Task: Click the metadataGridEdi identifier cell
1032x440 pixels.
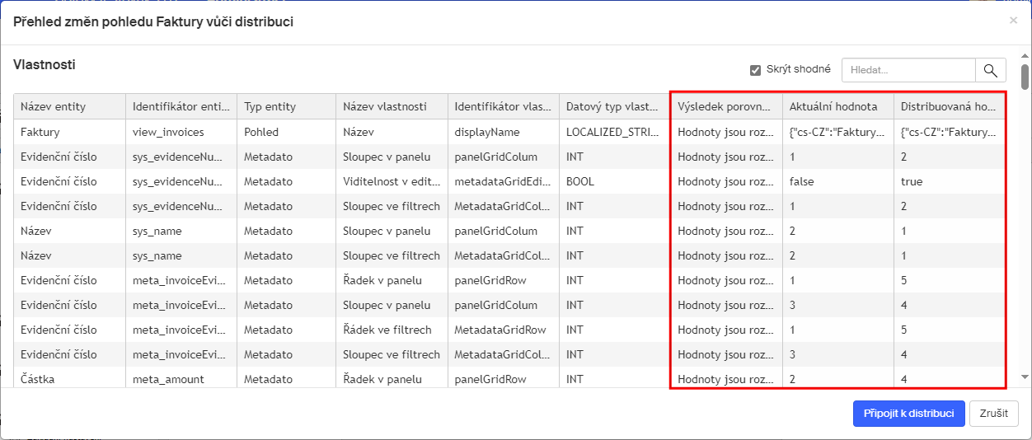Action: coord(504,181)
